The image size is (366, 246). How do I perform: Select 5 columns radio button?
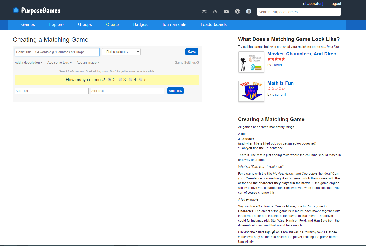tap(141, 79)
